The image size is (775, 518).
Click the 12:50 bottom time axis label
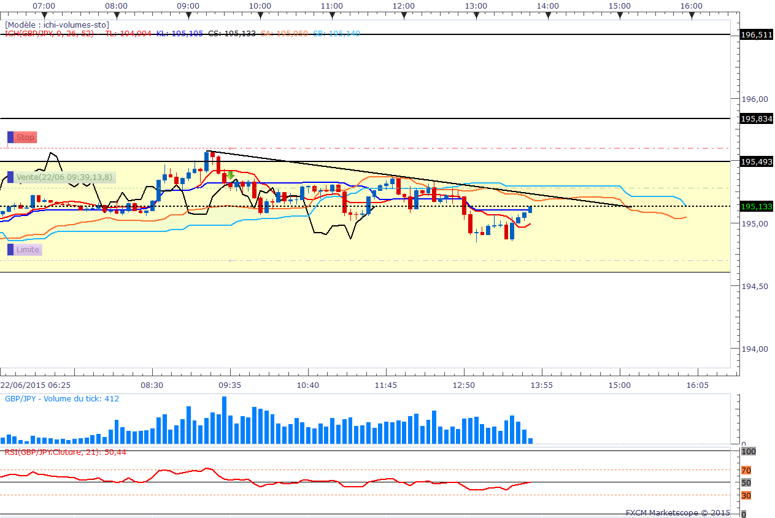tap(463, 385)
